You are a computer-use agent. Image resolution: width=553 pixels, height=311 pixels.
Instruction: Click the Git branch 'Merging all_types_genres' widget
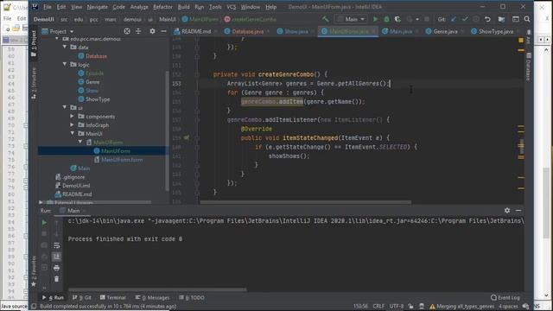click(x=462, y=306)
